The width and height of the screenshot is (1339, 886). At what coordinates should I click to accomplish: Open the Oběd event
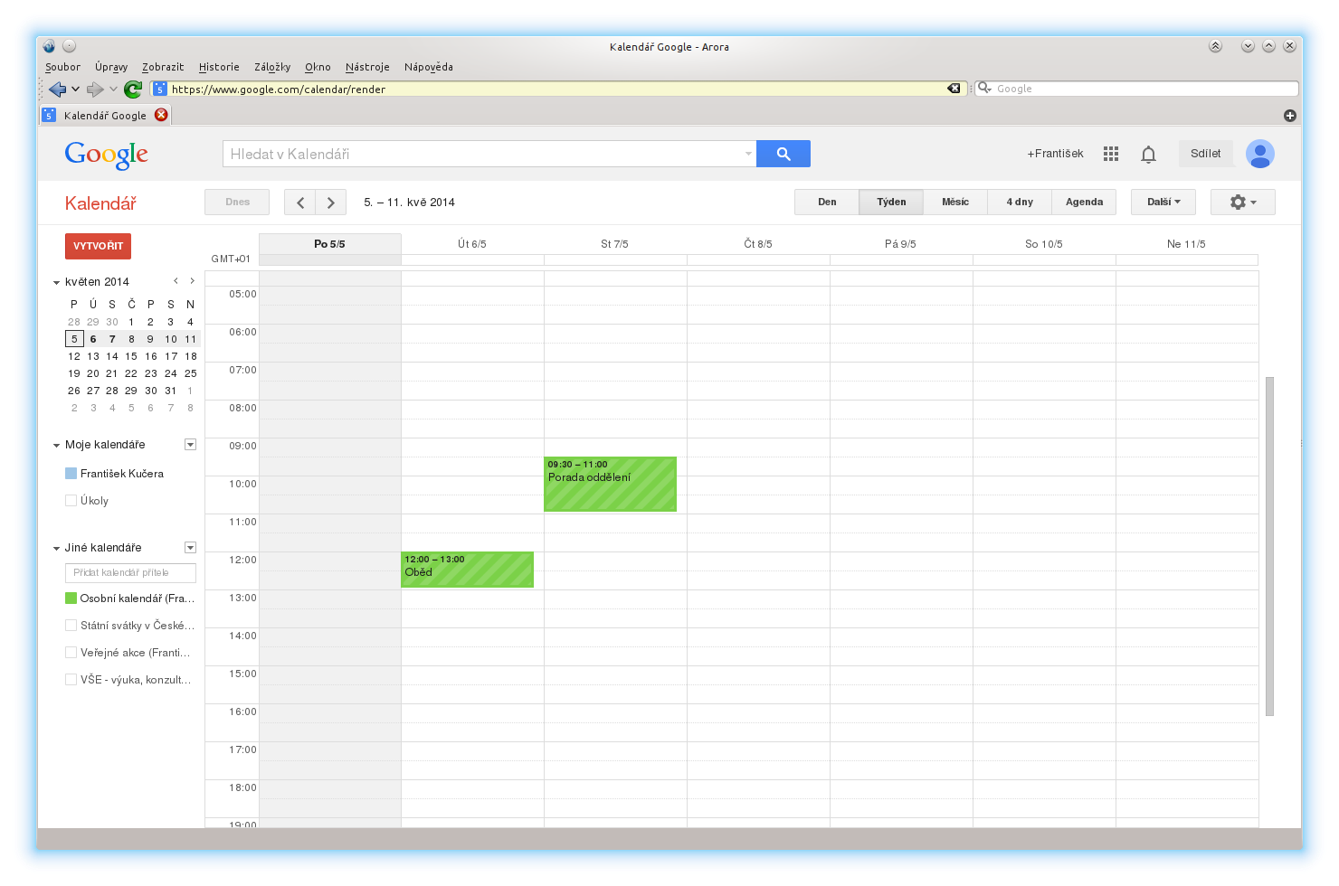coord(467,570)
